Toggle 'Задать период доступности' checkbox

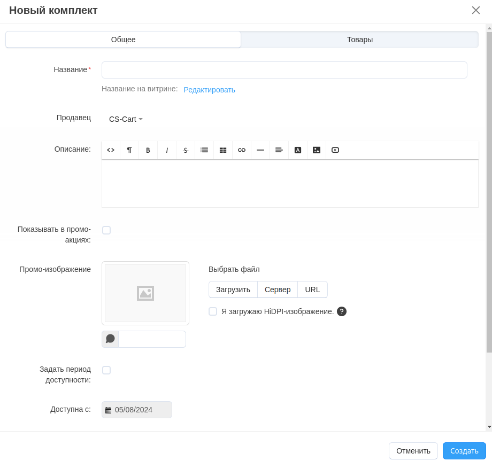click(106, 370)
